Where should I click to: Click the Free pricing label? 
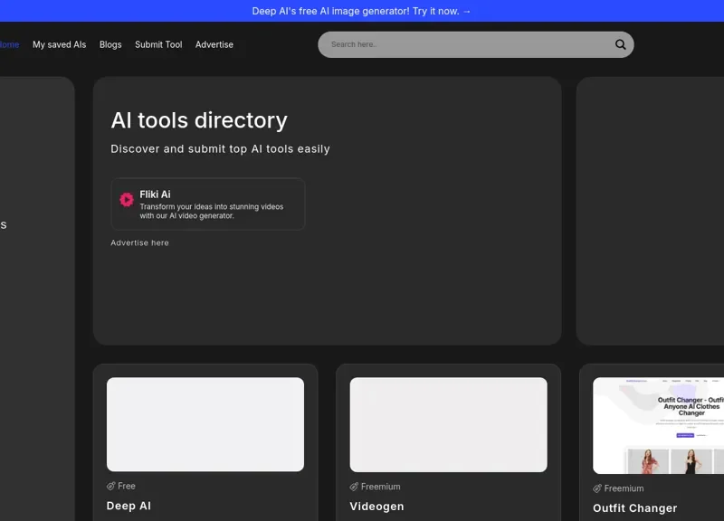(x=127, y=486)
